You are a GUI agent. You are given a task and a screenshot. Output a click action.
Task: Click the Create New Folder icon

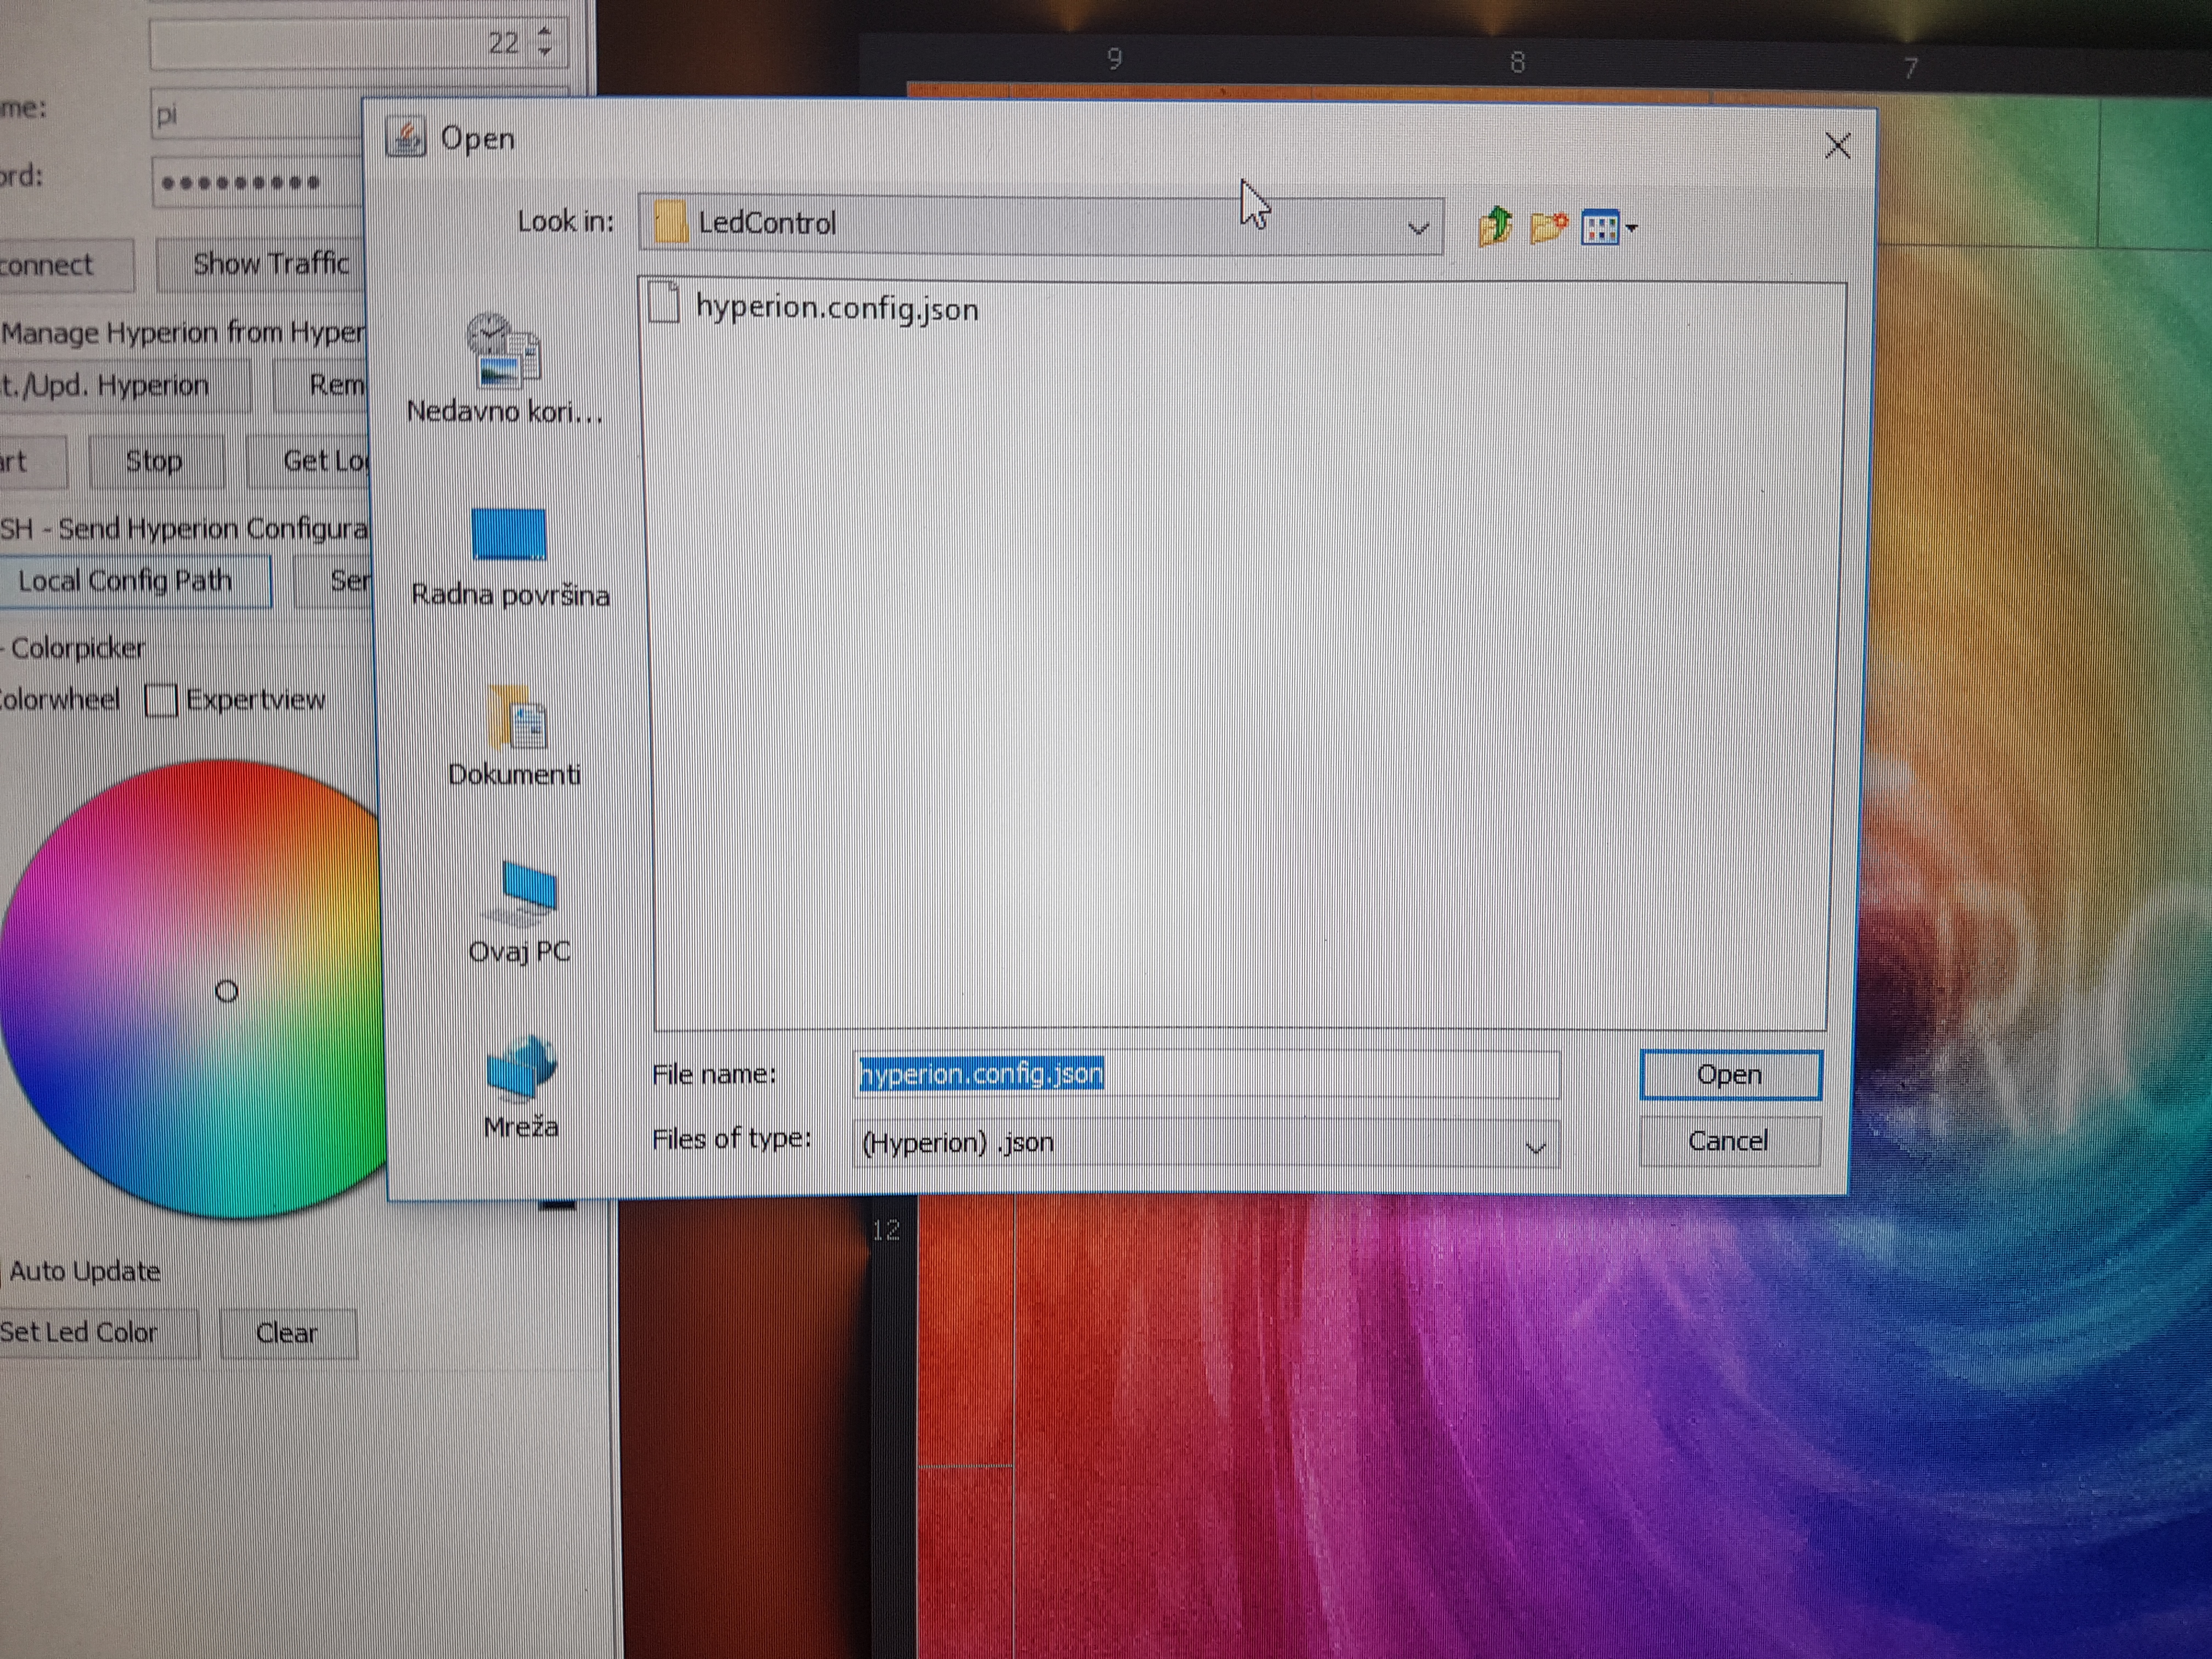pyautogui.click(x=1547, y=227)
